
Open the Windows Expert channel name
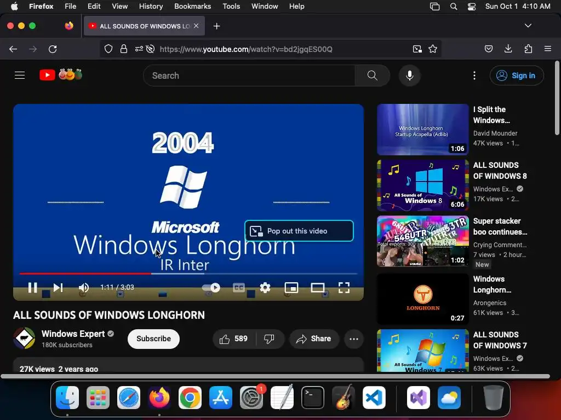pyautogui.click(x=73, y=334)
